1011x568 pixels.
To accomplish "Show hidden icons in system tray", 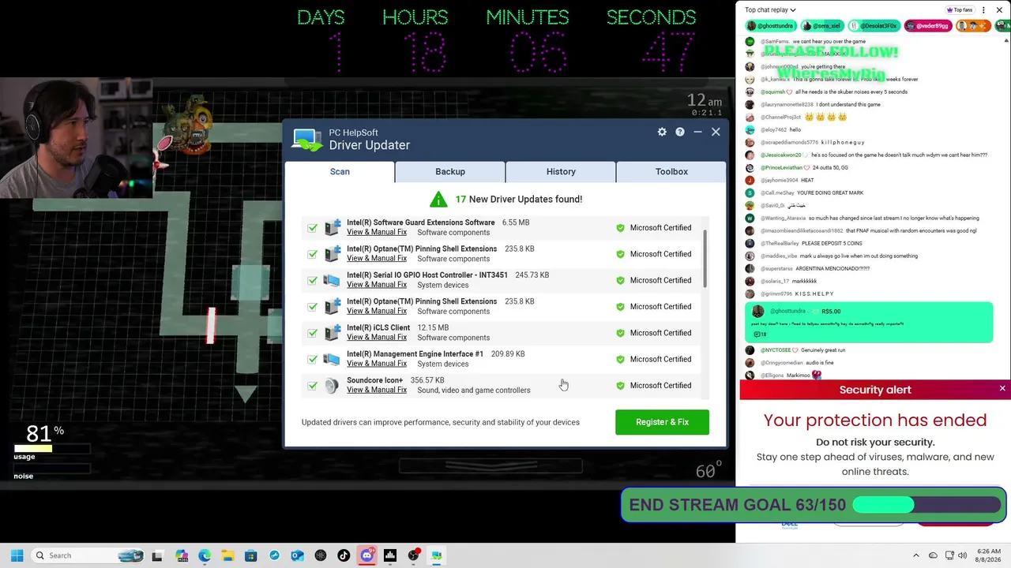I will point(916,555).
